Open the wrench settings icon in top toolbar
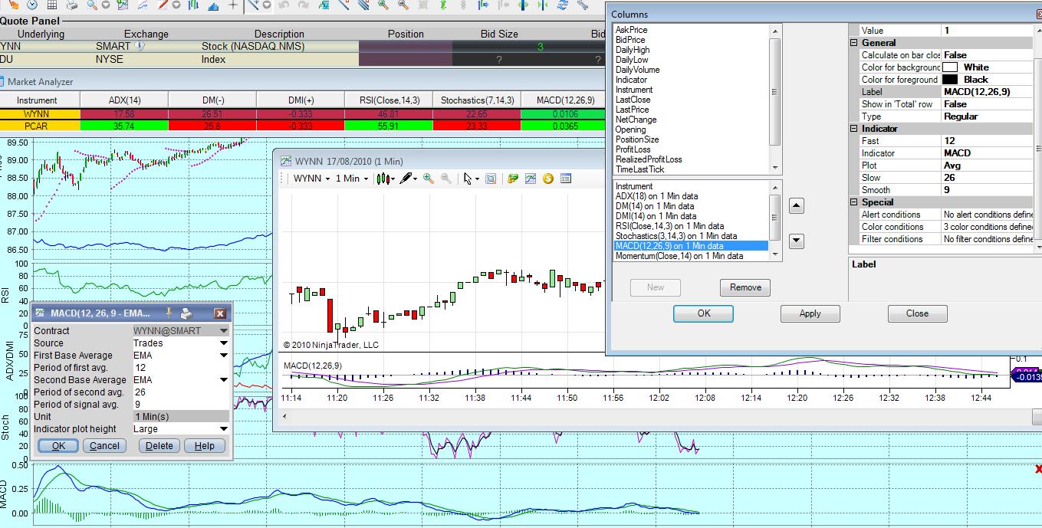1042x528 pixels. 583,6
